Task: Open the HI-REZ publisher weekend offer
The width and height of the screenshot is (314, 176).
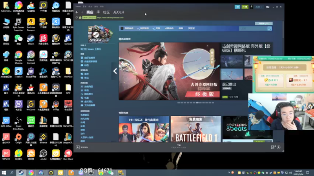Action: point(144,129)
